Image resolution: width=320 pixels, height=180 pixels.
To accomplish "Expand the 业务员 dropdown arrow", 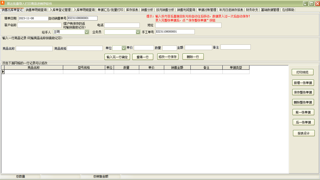I will (x=138, y=32).
